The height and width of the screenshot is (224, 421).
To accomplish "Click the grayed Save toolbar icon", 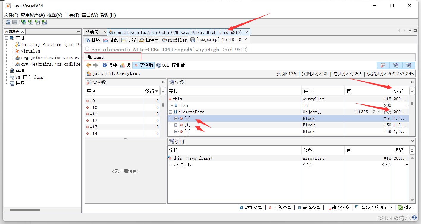I will [x=15, y=22].
